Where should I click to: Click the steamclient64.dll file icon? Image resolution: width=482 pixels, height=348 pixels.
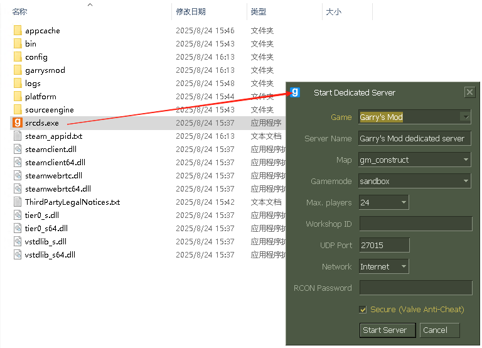[18, 163]
